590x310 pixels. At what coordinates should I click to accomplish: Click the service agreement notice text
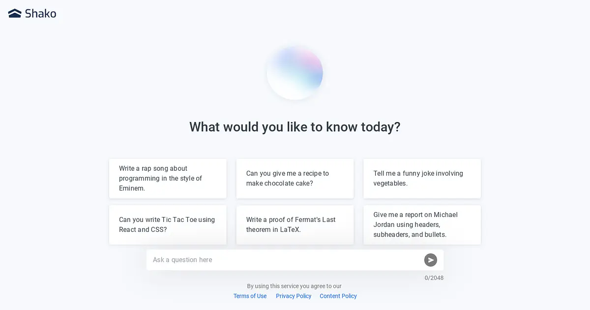(294, 286)
